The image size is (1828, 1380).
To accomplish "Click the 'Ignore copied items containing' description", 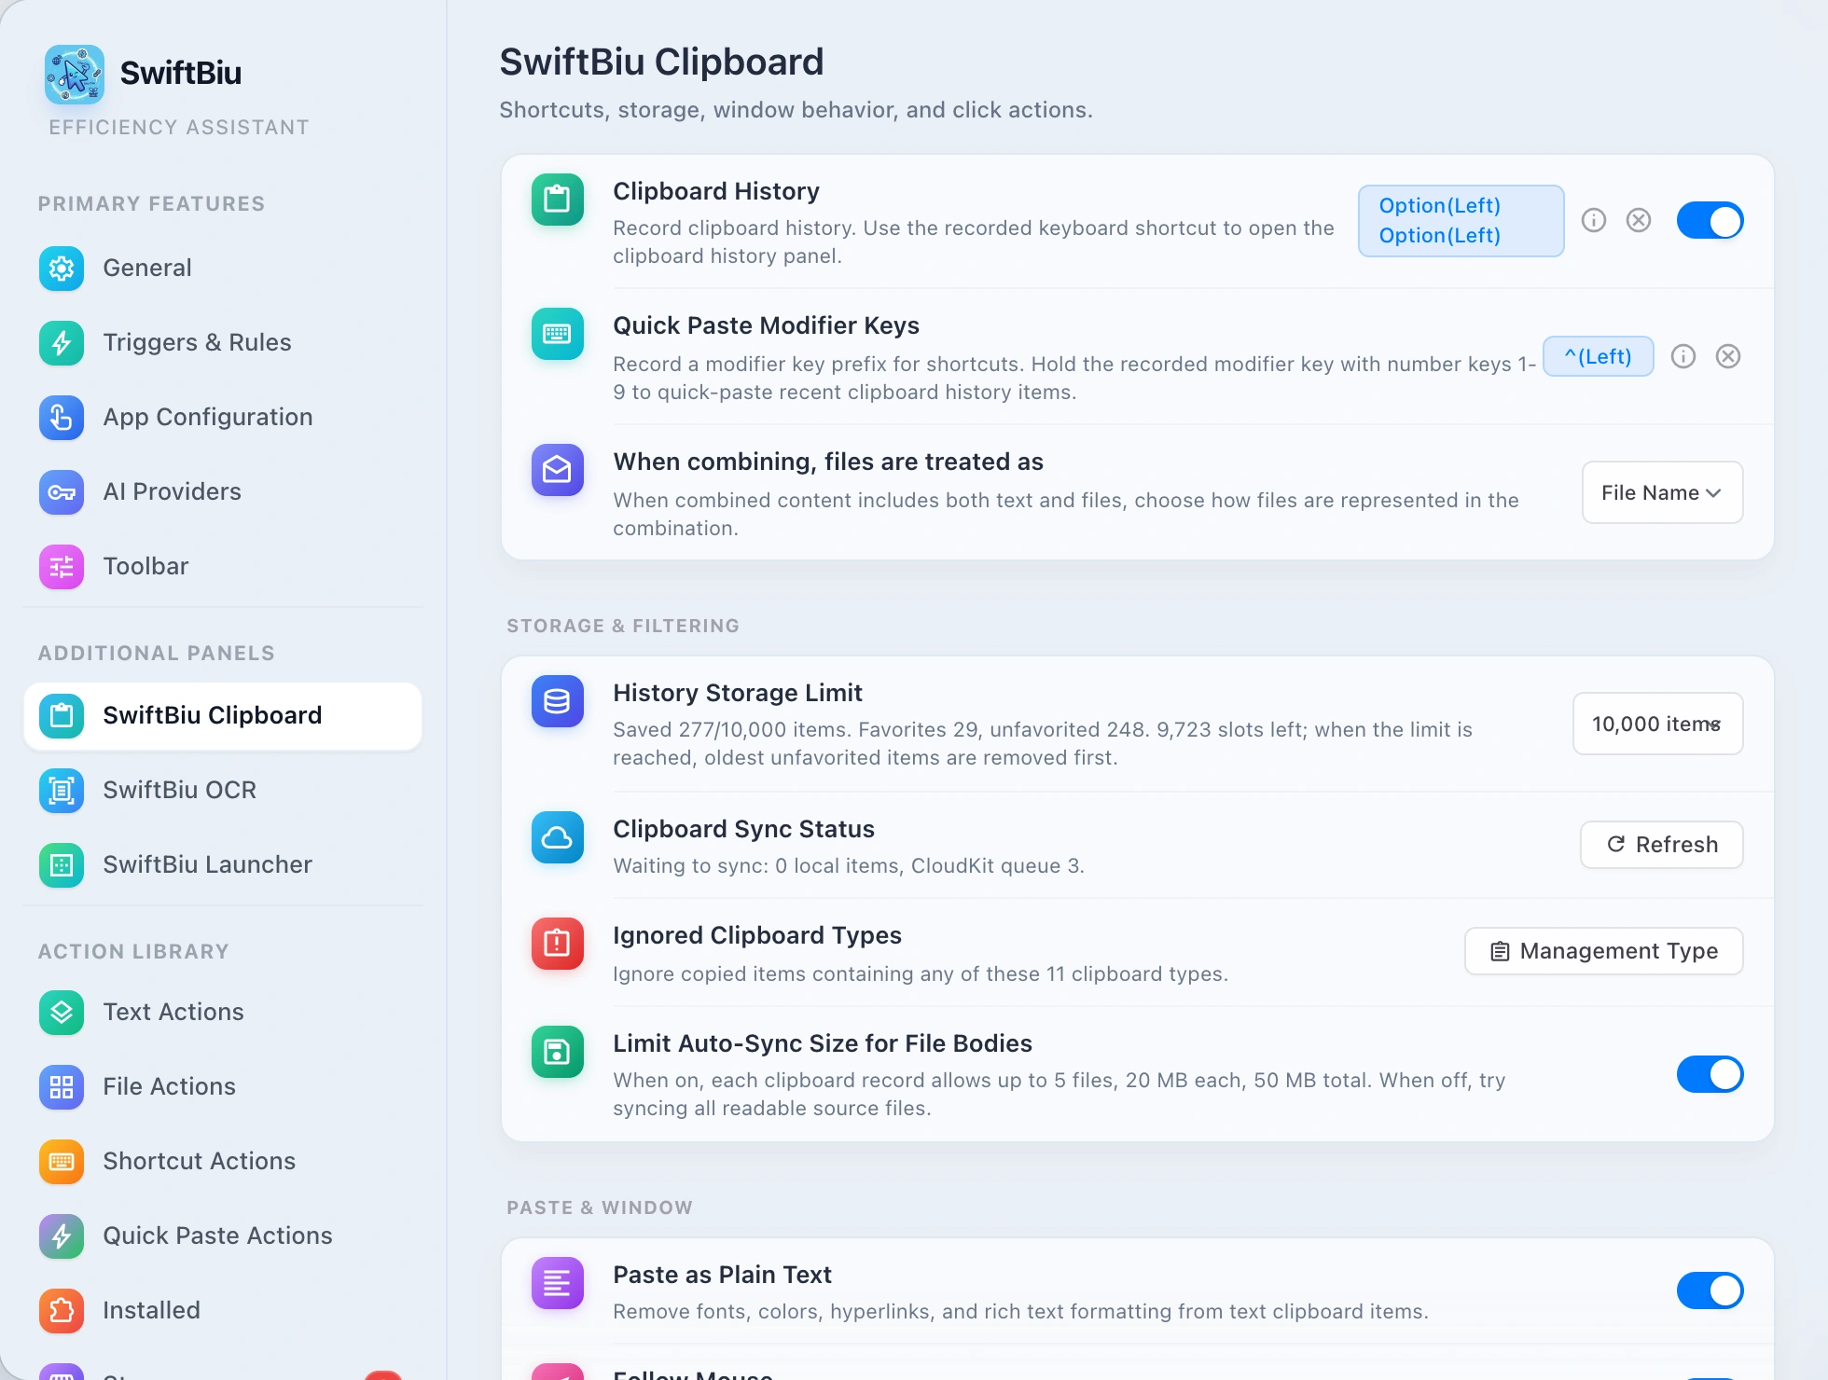I will click(921, 974).
